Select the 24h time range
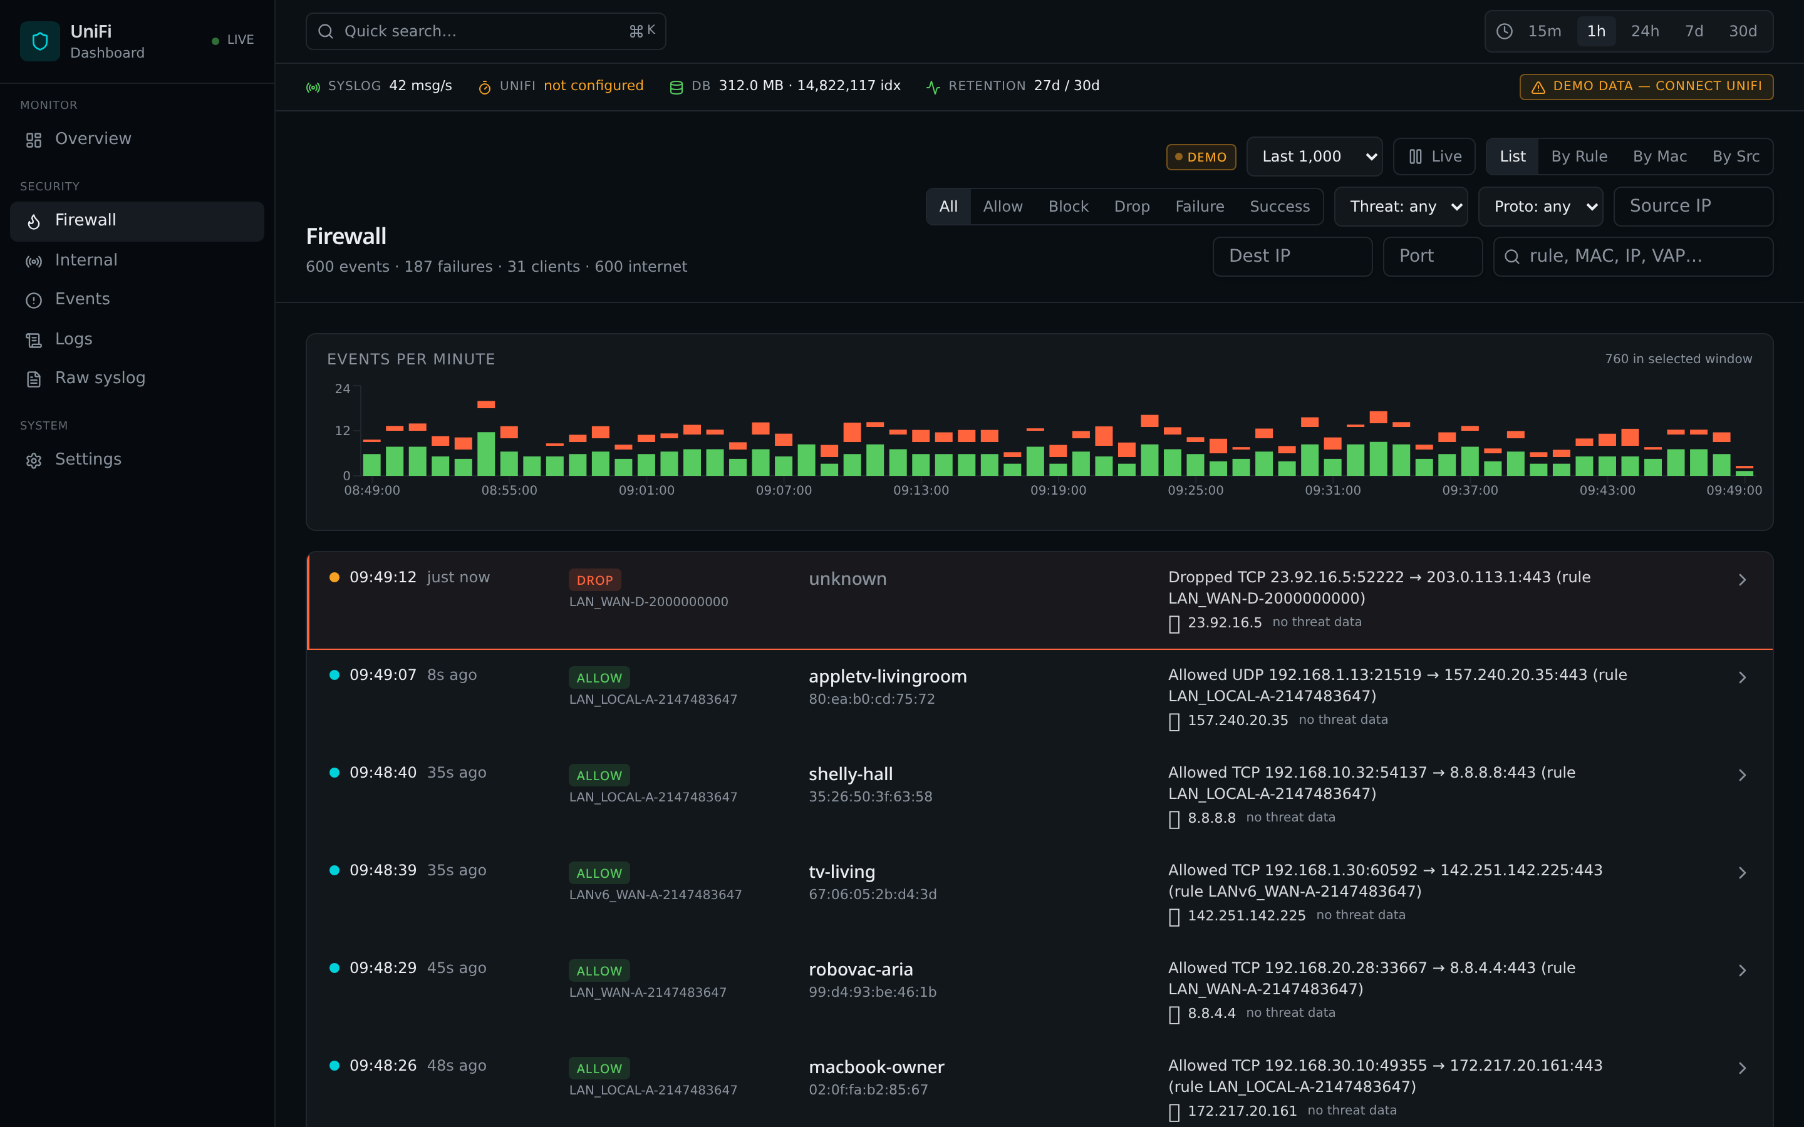This screenshot has height=1127, width=1804. (x=1644, y=31)
